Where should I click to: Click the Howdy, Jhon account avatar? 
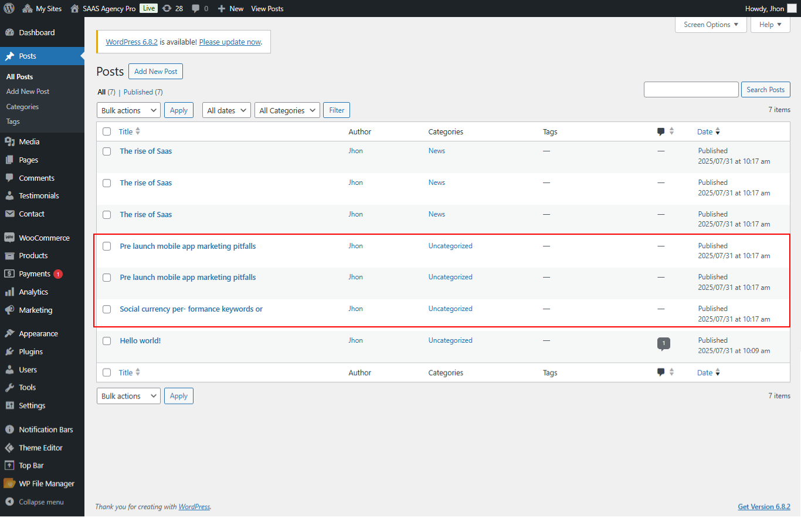[792, 9]
